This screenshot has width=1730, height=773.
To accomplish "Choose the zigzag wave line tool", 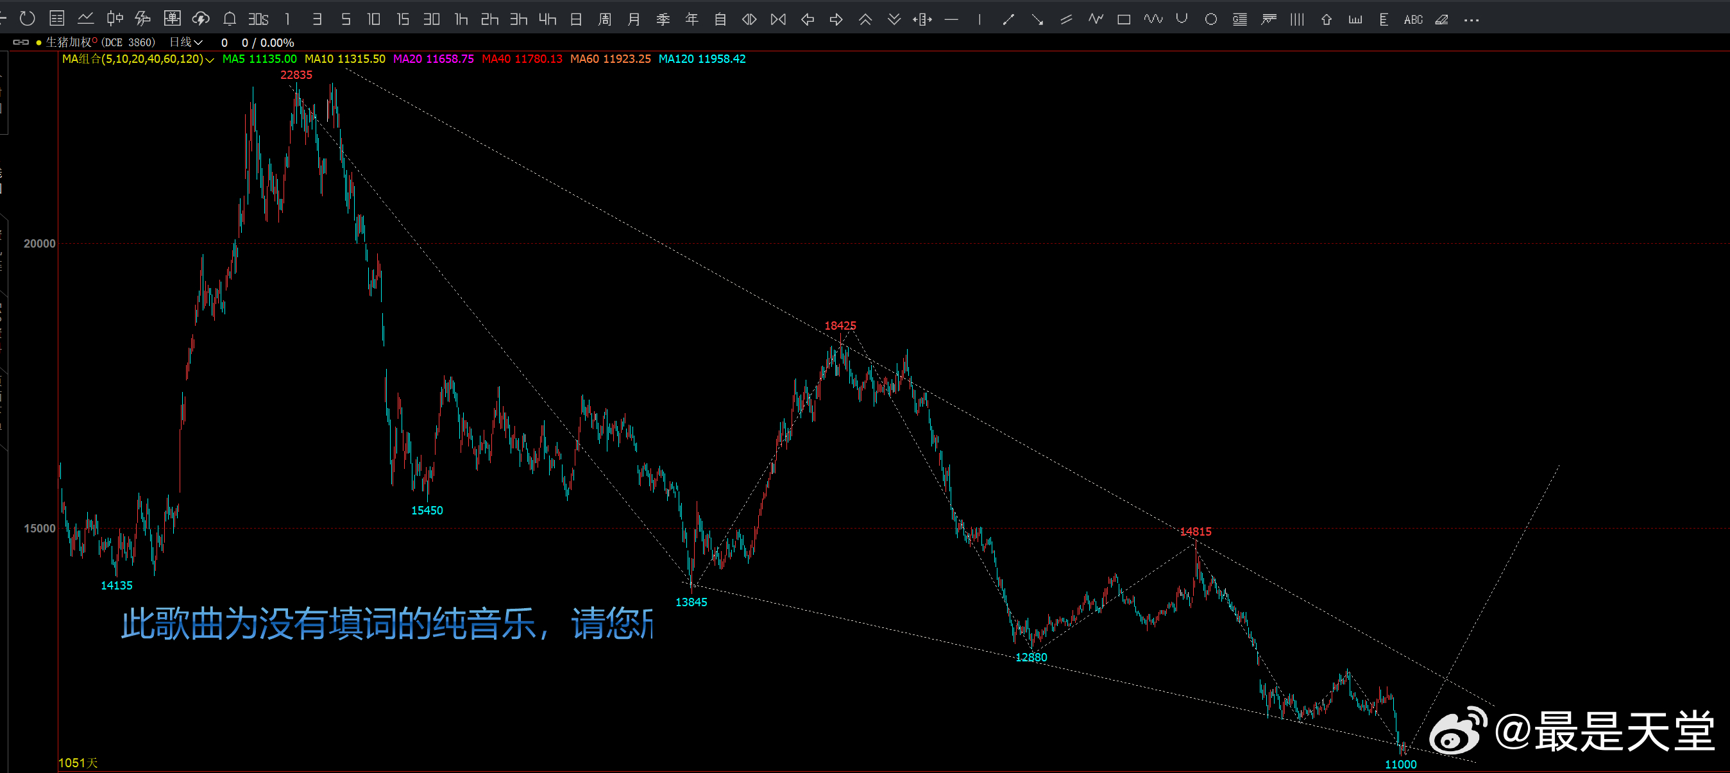I will pos(1096,19).
